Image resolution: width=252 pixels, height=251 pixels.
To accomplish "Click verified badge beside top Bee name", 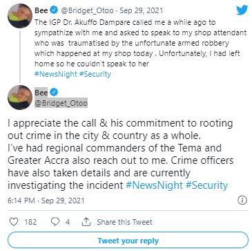I will tap(54, 10).
